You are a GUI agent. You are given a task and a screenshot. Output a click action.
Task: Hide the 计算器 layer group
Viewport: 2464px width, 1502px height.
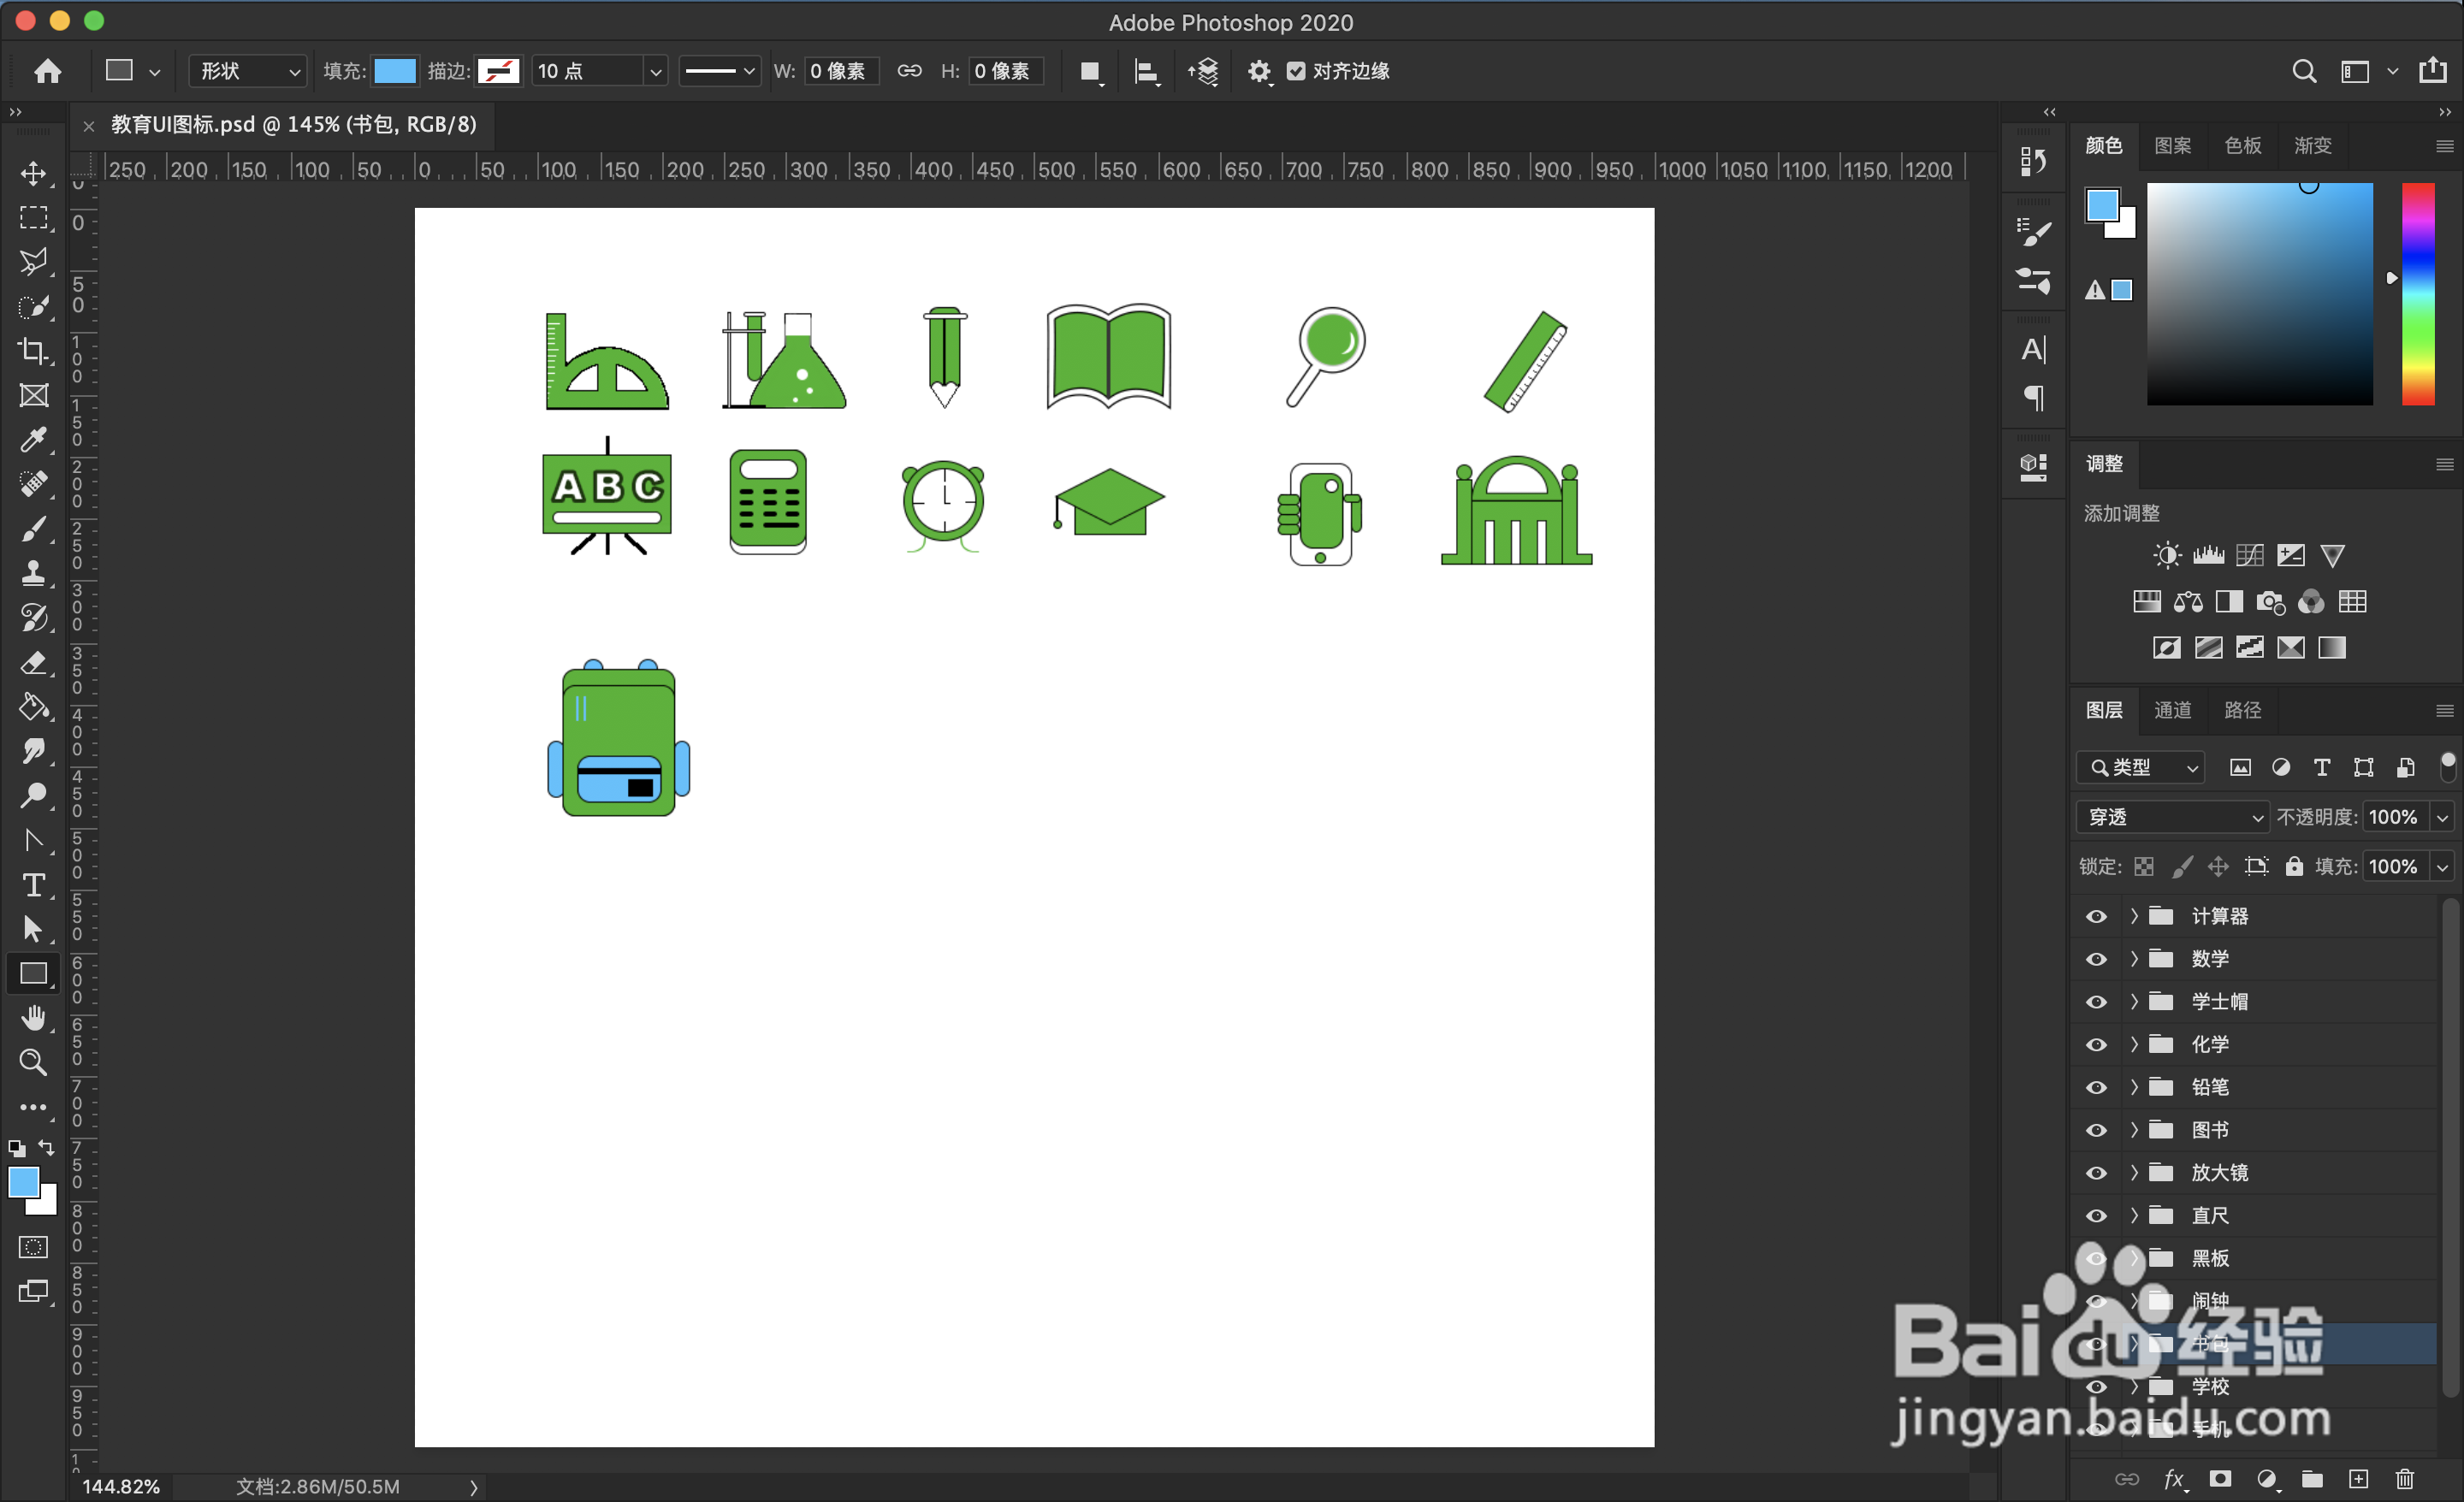click(x=2096, y=916)
